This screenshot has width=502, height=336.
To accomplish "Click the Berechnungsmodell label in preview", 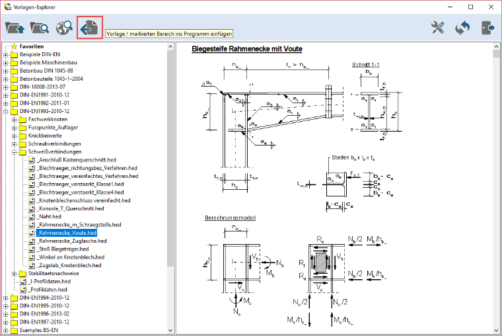I will [230, 218].
